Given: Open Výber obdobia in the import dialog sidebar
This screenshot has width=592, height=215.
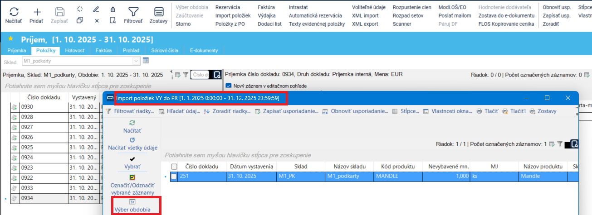Looking at the screenshot, I should [x=132, y=206].
